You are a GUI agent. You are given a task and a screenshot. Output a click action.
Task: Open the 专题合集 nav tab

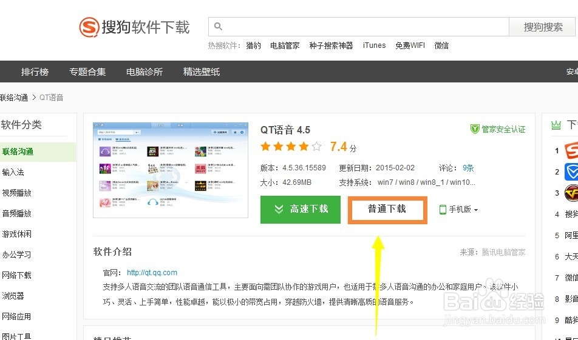(x=87, y=72)
